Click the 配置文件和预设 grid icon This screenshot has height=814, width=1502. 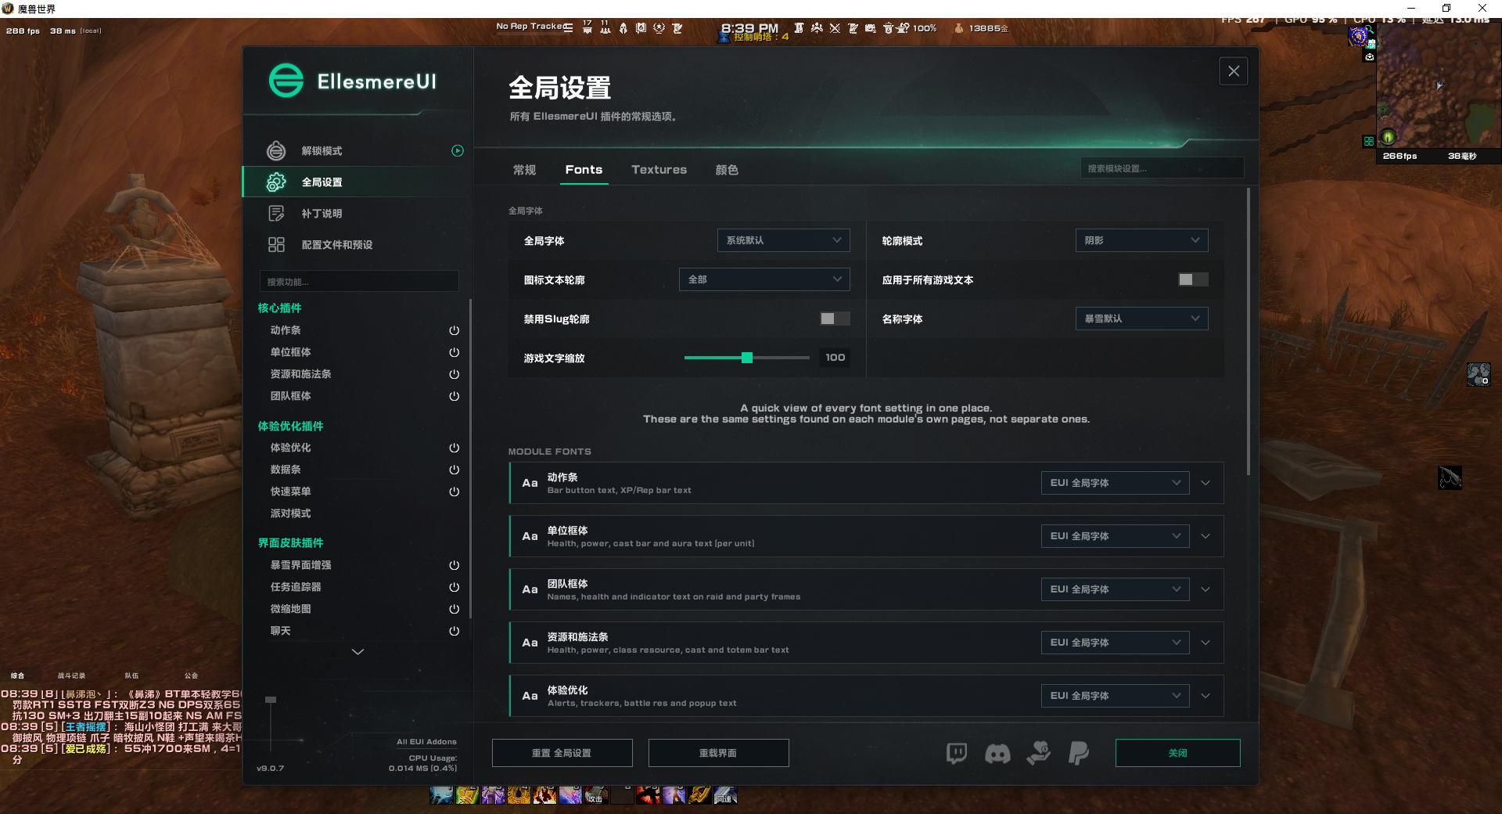[276, 244]
